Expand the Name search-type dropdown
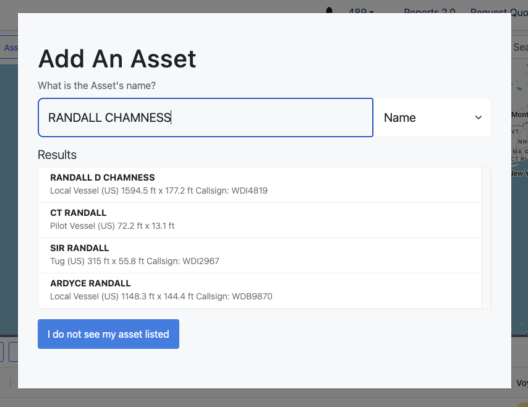Screen dimensions: 528x407 pyautogui.click(x=432, y=118)
